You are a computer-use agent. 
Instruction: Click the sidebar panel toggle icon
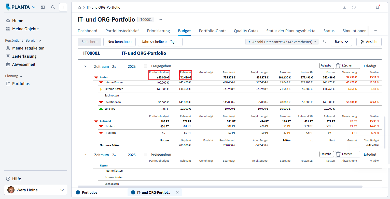[x=43, y=7]
